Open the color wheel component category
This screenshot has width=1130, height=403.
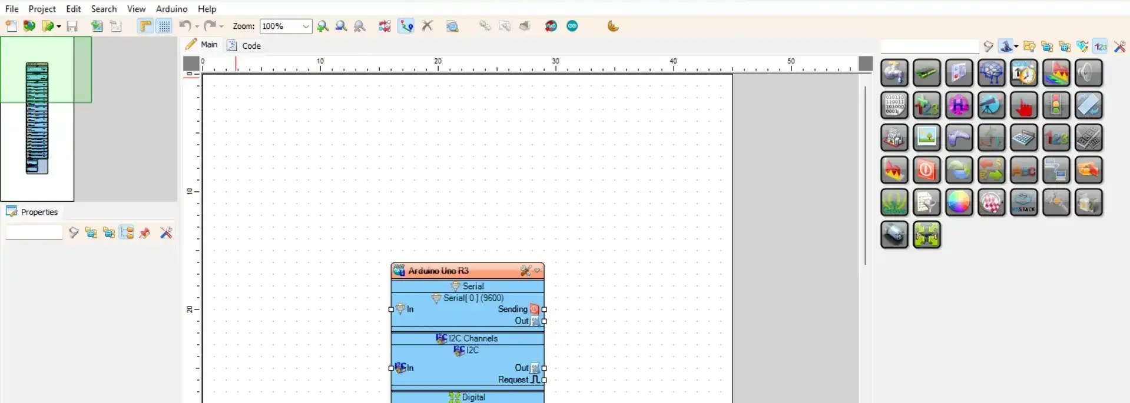pyautogui.click(x=959, y=203)
